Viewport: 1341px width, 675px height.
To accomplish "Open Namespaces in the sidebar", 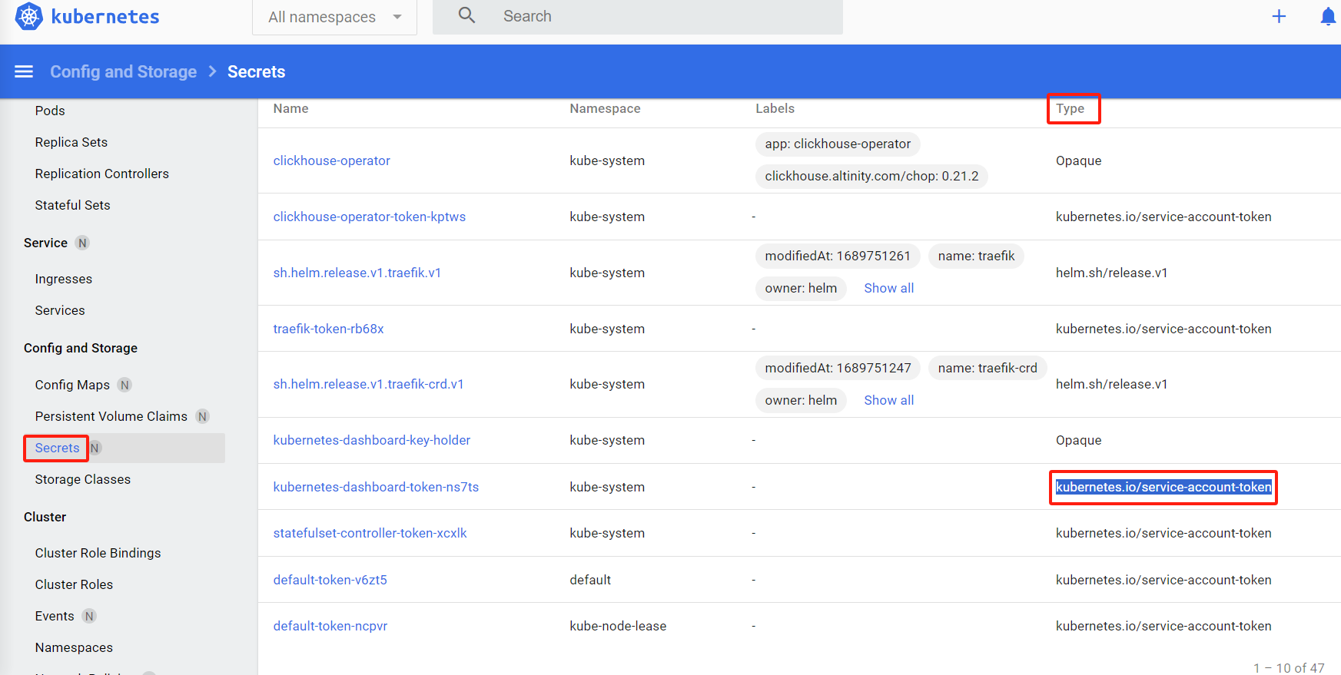I will coord(74,647).
